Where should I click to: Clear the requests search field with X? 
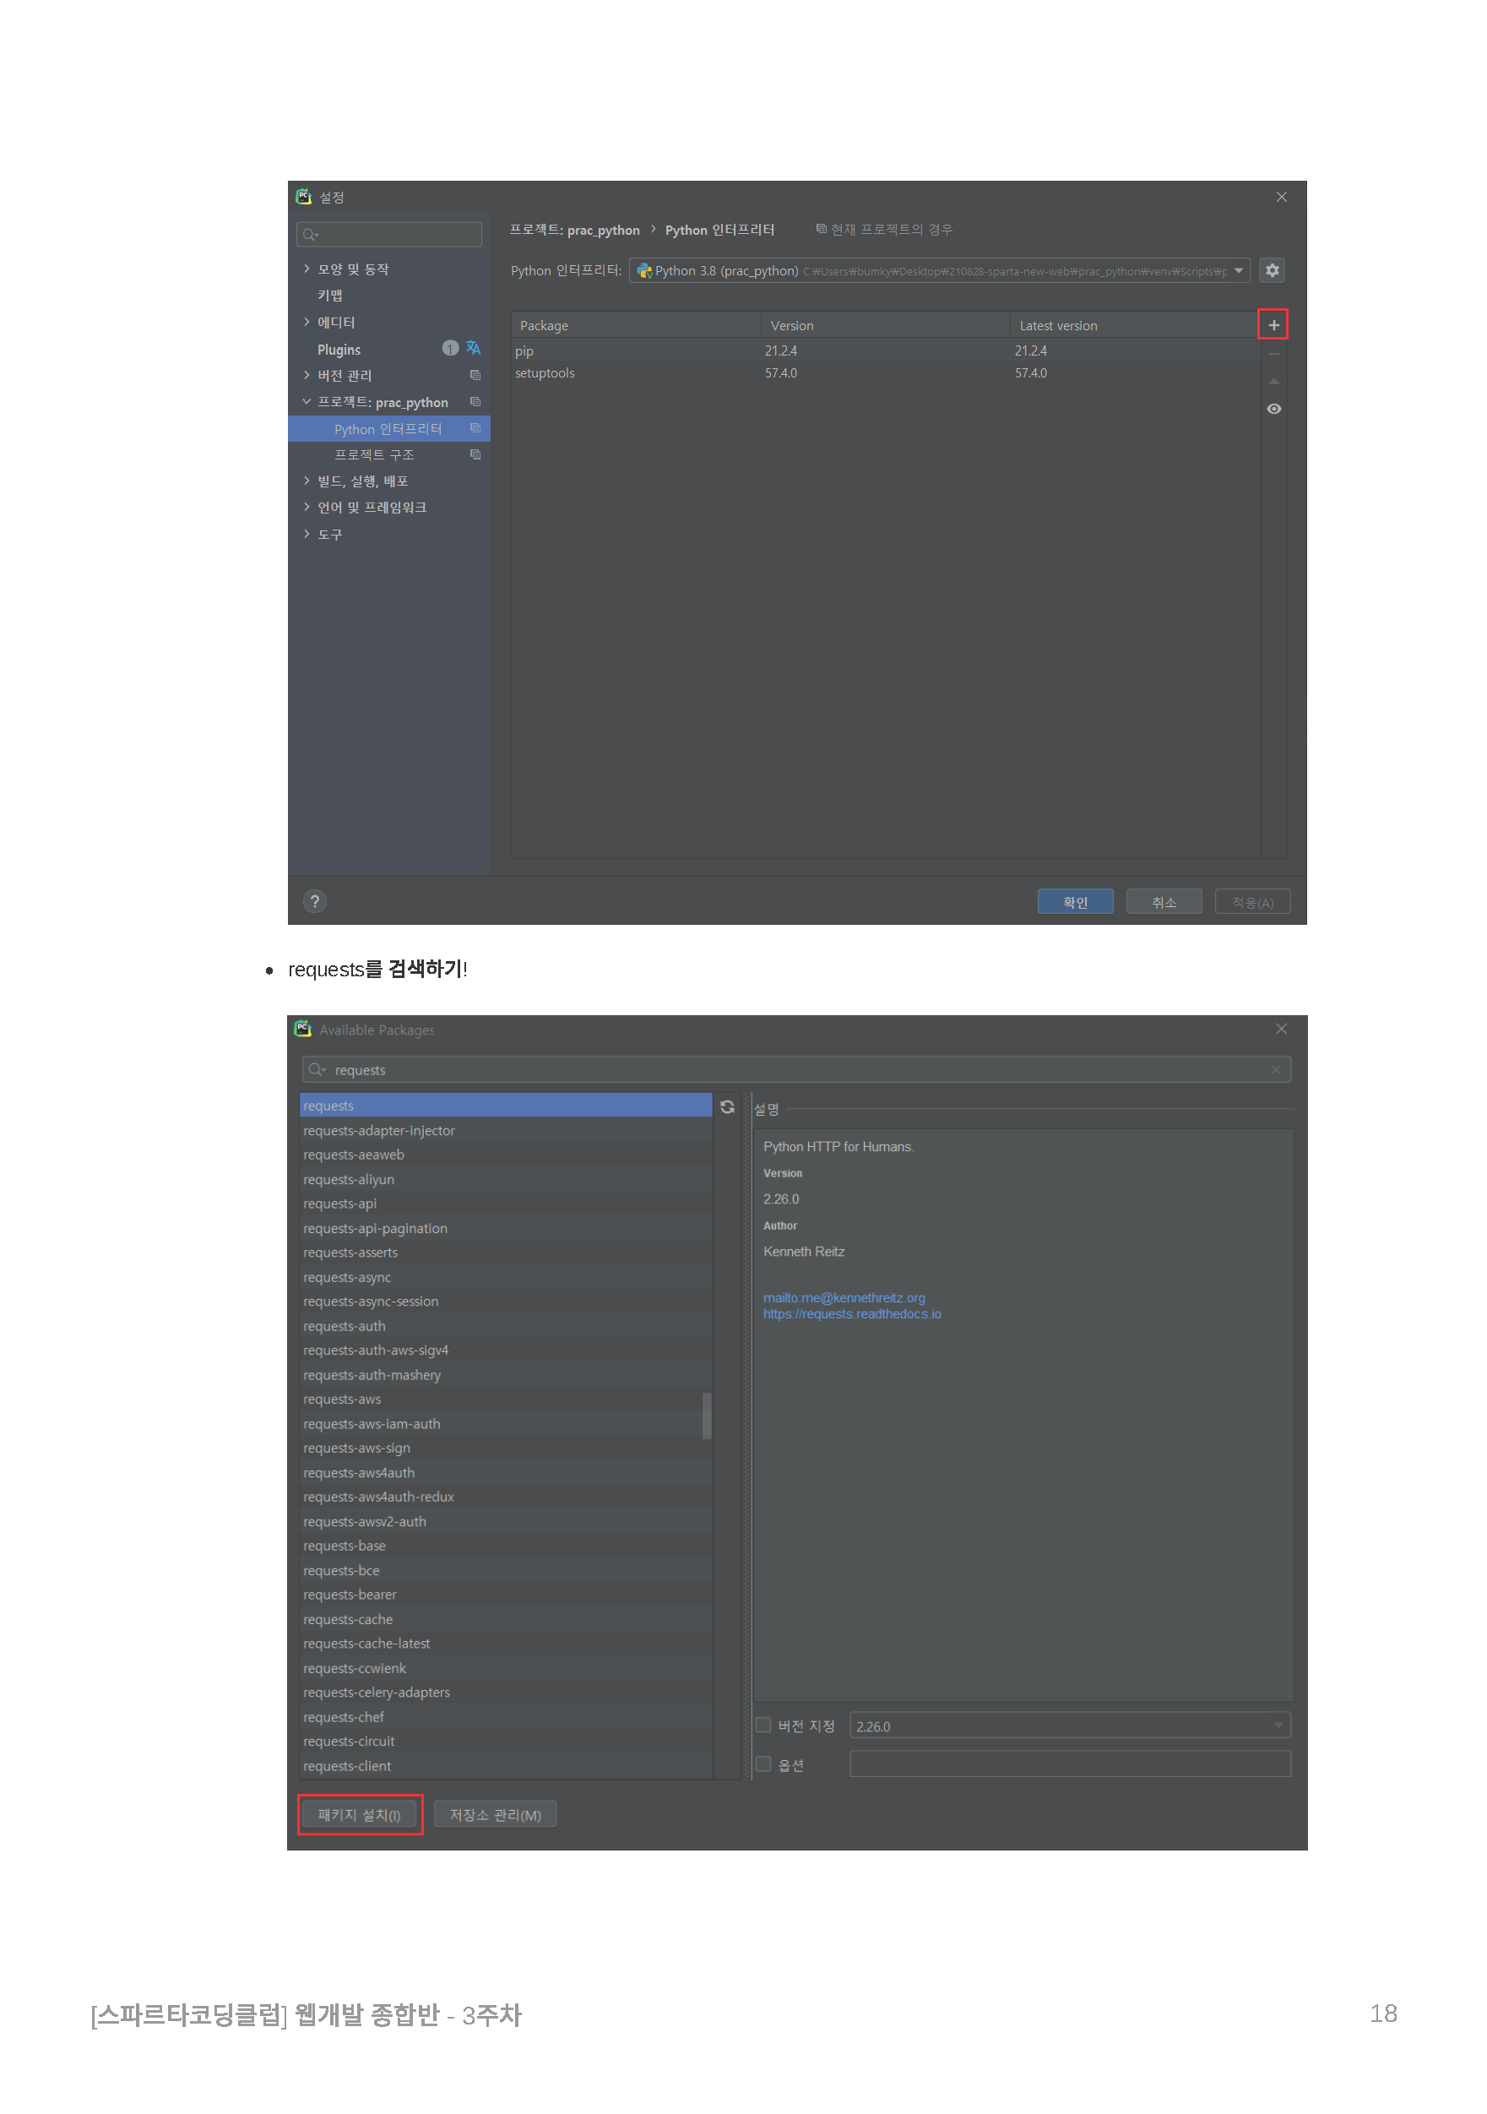coord(1275,1069)
